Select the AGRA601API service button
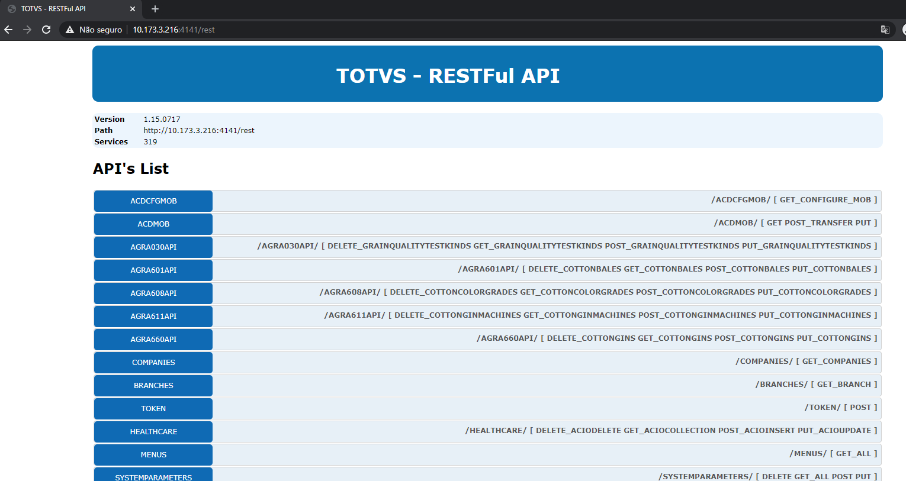 (153, 270)
